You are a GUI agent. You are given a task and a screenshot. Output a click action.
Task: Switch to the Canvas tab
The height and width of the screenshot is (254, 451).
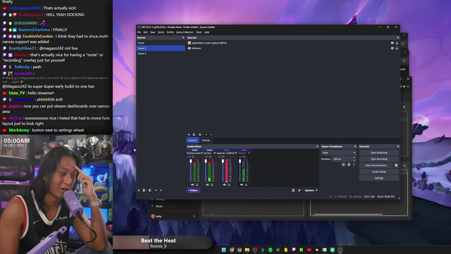click(206, 140)
